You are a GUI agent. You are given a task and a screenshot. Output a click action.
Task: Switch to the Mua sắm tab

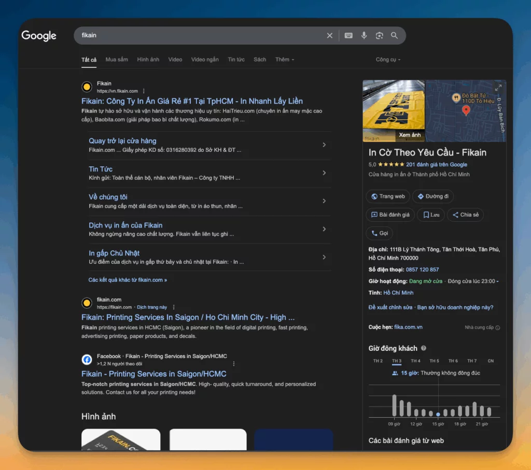click(x=117, y=60)
